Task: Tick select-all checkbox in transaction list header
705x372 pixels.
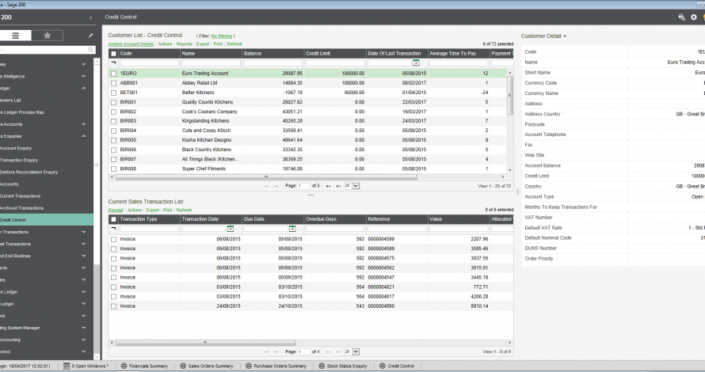Action: tap(113, 219)
